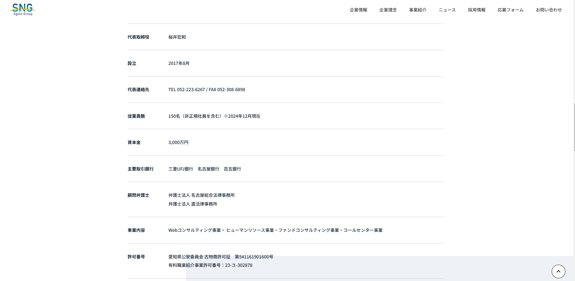
Task: Click the 古物商許可証 第541161901600号 line
Action: click(x=221, y=257)
